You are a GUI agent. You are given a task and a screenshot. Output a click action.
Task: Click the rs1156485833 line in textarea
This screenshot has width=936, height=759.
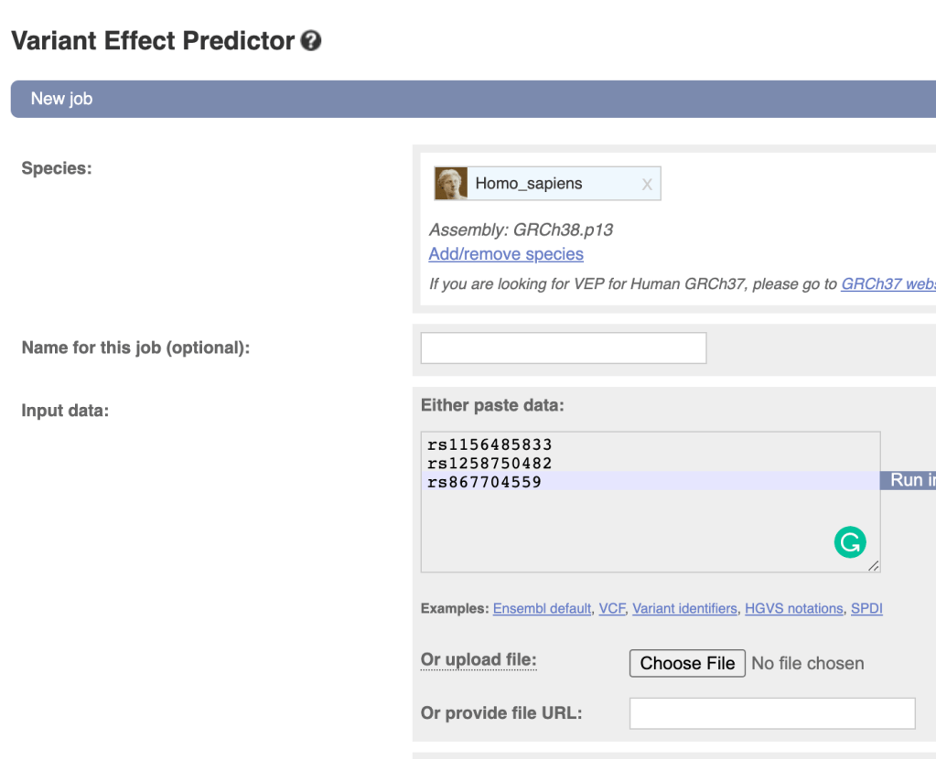click(x=490, y=445)
